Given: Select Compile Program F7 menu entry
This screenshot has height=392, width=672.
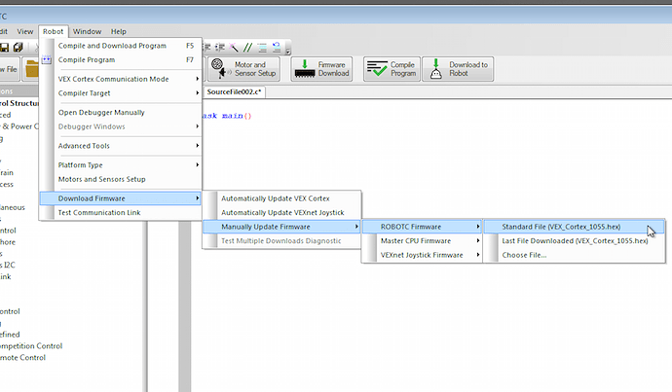Looking at the screenshot, I should pos(121,59).
